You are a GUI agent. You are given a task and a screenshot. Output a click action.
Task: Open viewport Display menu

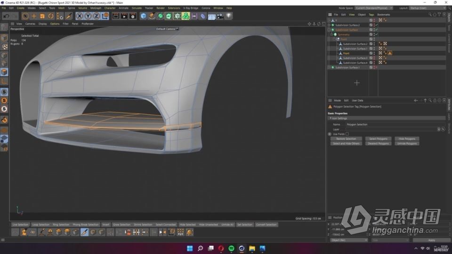(x=43, y=24)
